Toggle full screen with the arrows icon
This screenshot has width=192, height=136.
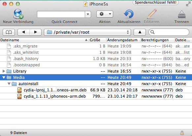click(x=188, y=4)
